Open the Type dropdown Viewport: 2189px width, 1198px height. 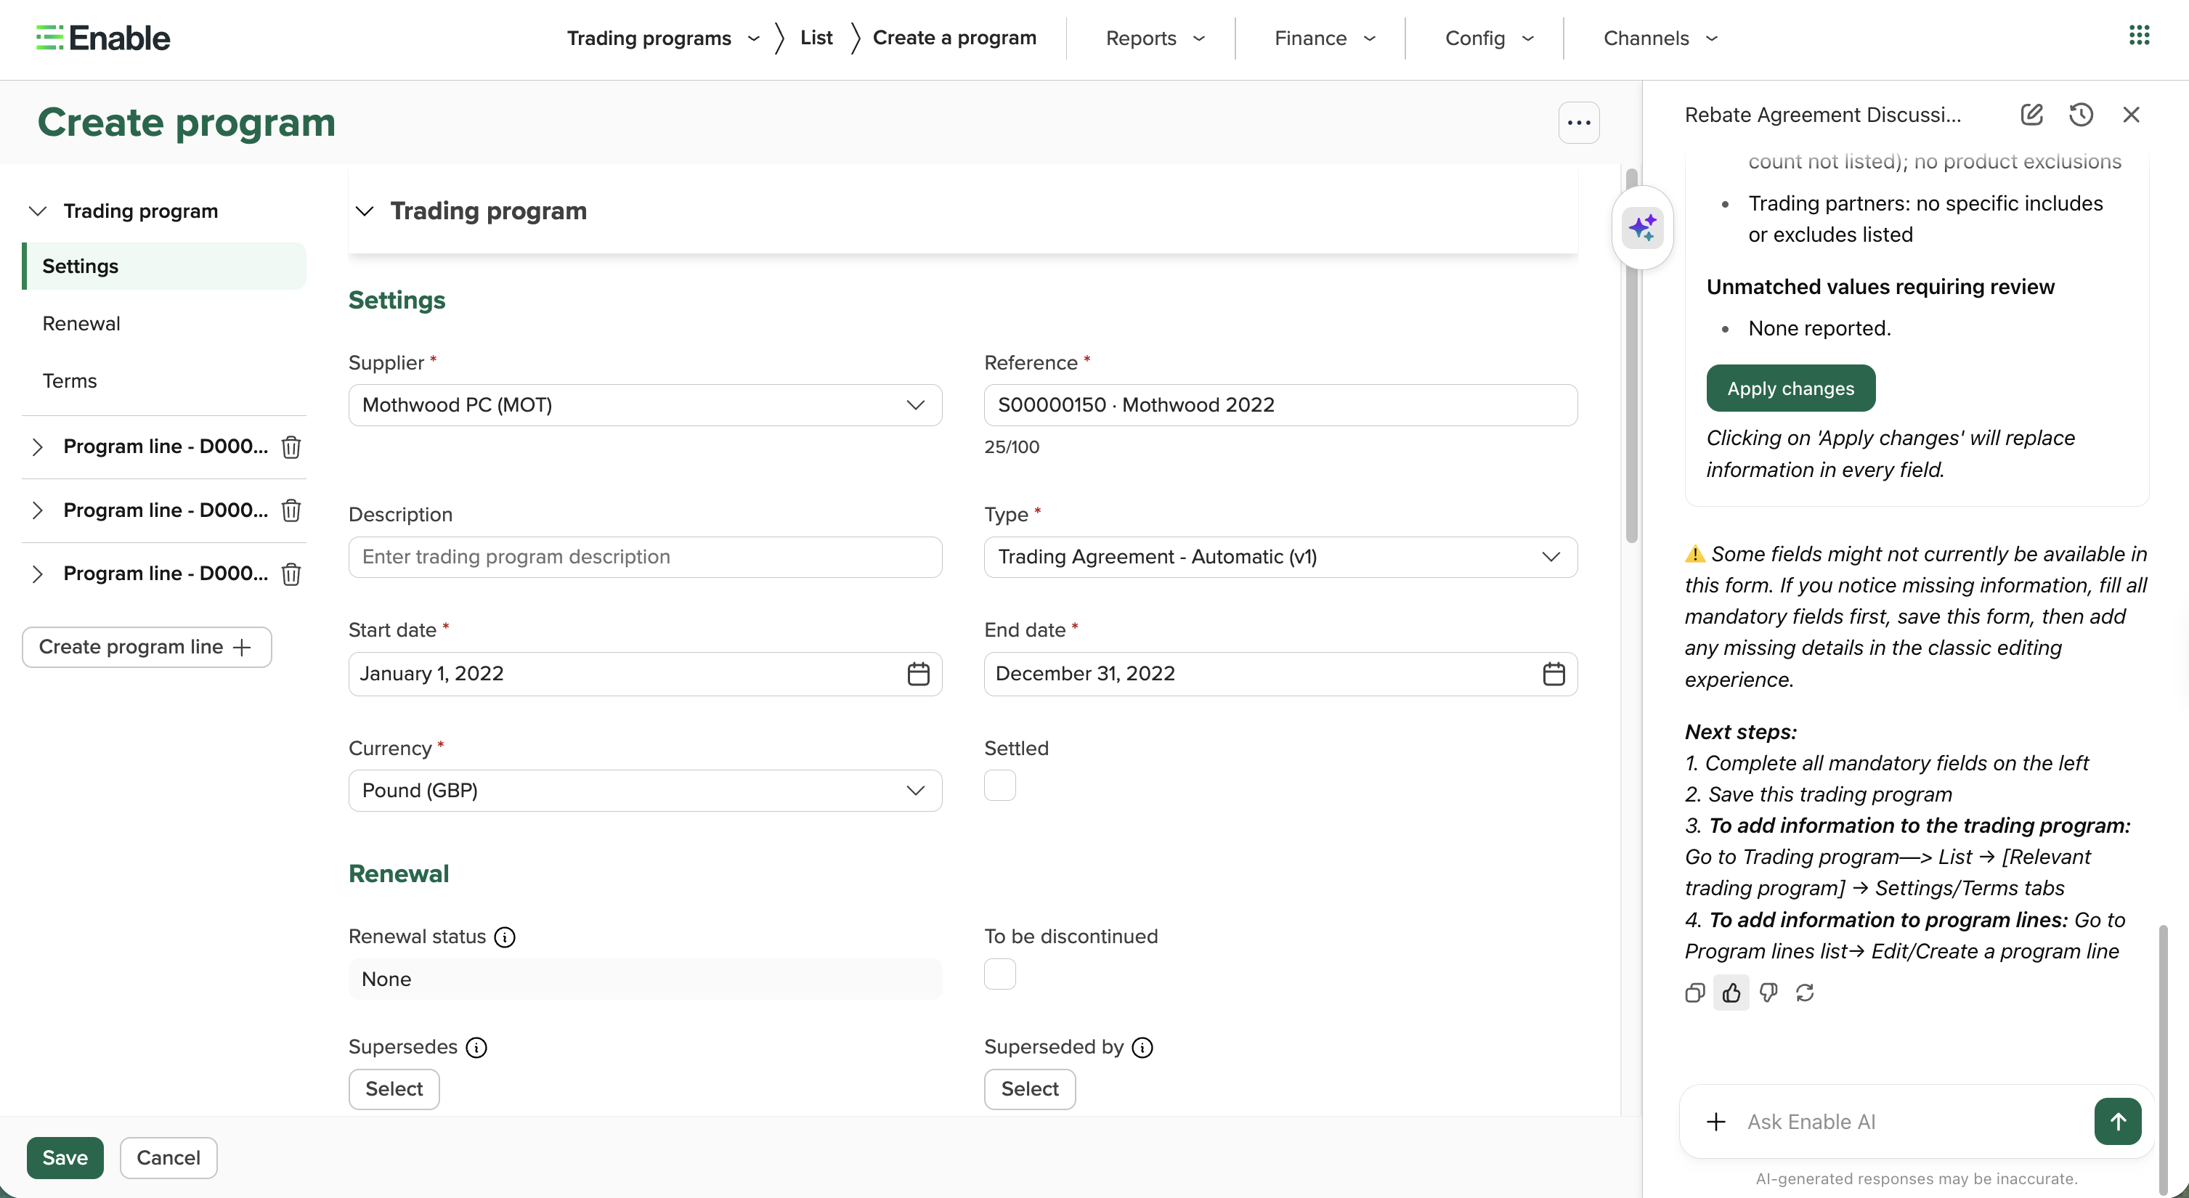click(1280, 558)
